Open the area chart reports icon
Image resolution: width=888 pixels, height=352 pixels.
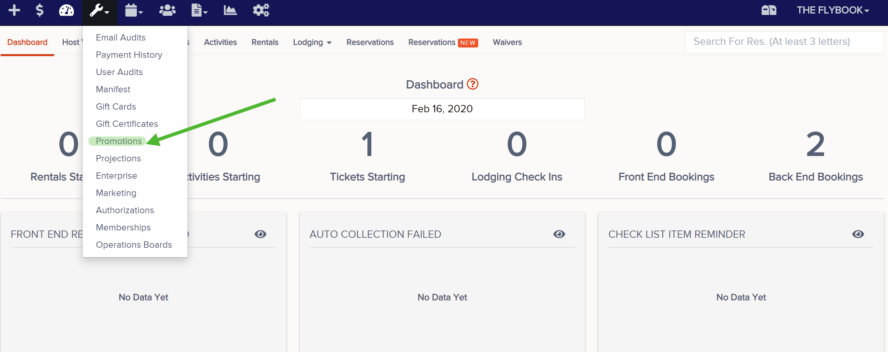[230, 10]
